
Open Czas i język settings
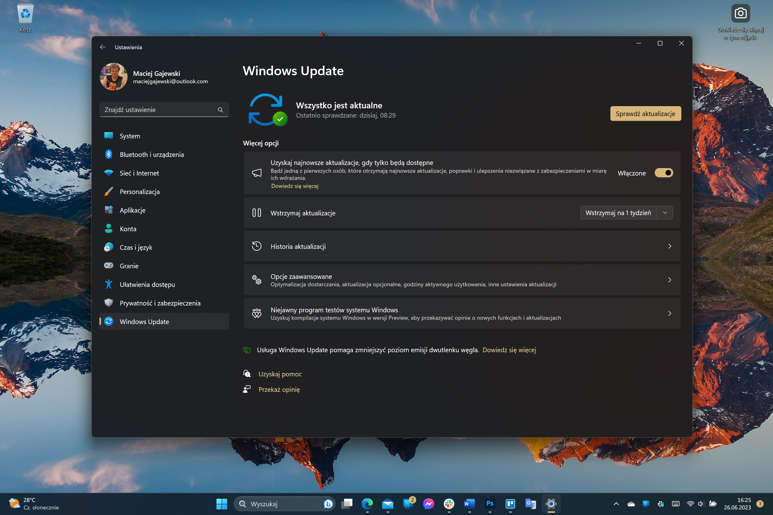[164, 247]
